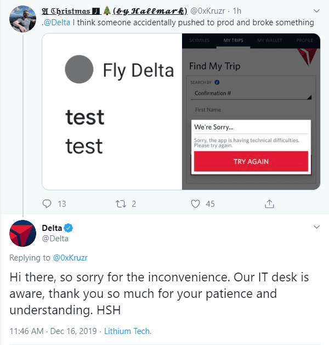Open 0xKruzr's profile avatar photo
This screenshot has height=345, width=329.
(x=22, y=19)
